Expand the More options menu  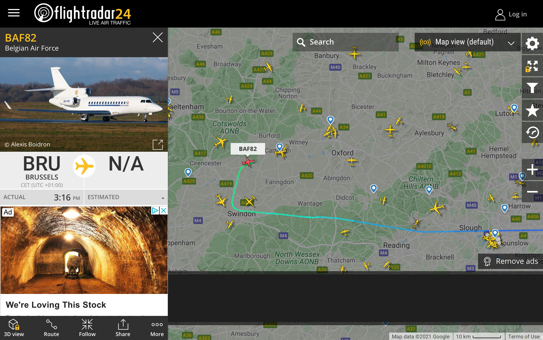[x=157, y=328]
